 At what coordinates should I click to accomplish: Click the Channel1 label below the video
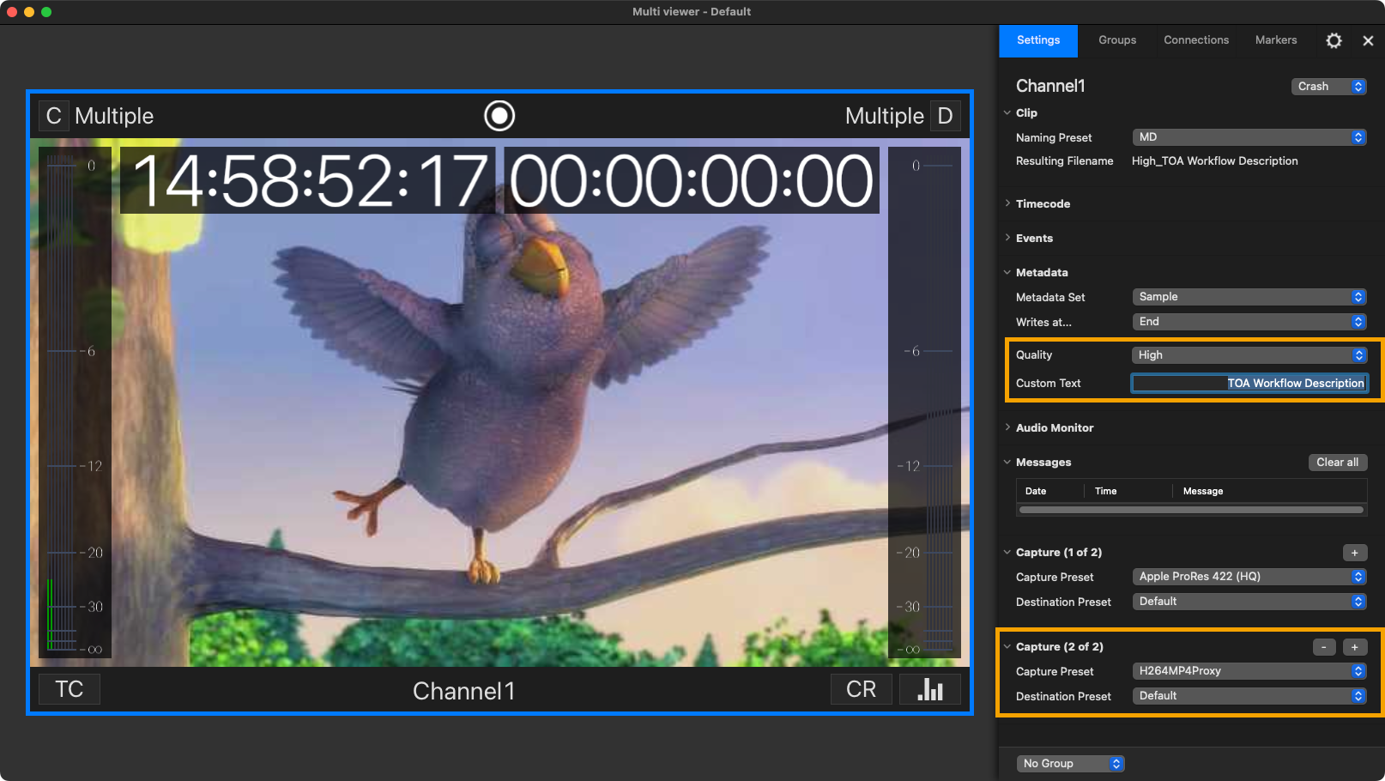[x=464, y=691]
